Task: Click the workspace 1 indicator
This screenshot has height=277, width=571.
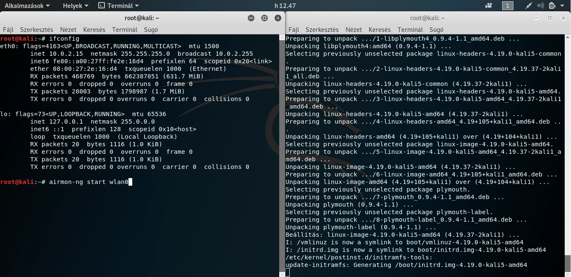Action: 508,6
